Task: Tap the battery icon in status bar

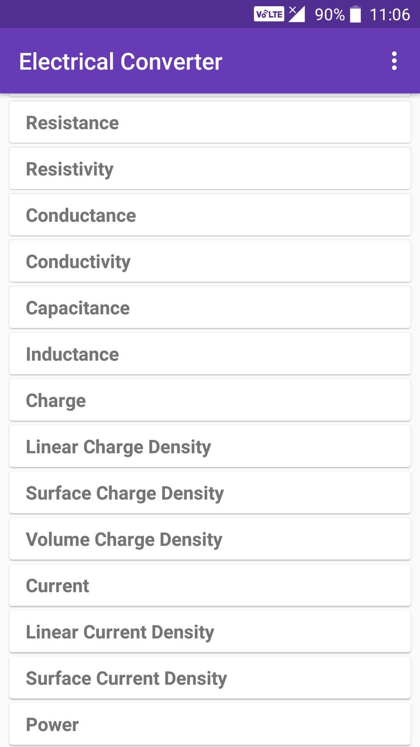Action: coord(355,14)
